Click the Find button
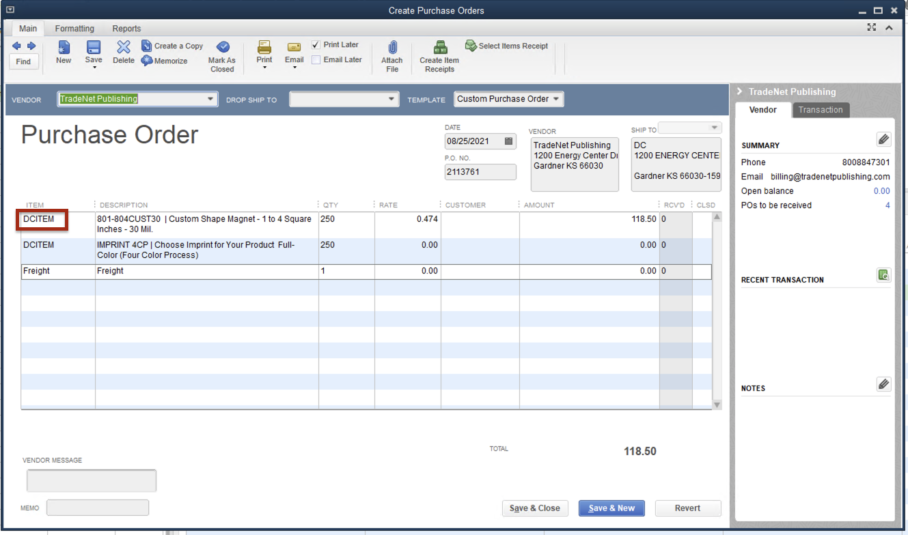The width and height of the screenshot is (908, 535). (x=23, y=61)
